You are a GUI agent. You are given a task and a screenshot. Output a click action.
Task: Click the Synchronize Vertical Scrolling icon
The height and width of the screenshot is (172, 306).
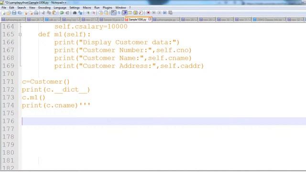pos(101,13)
